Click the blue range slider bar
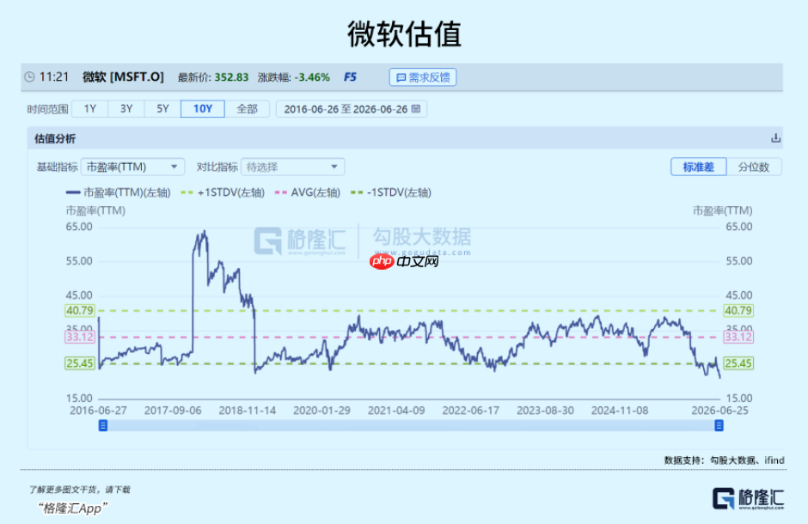The height and width of the screenshot is (524, 808). pyautogui.click(x=411, y=425)
